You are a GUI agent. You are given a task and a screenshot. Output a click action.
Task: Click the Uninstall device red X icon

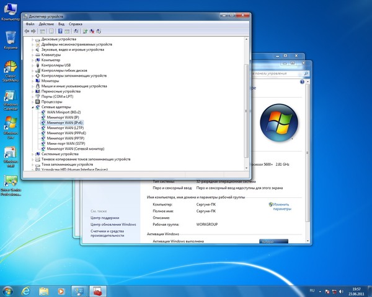tap(92, 32)
